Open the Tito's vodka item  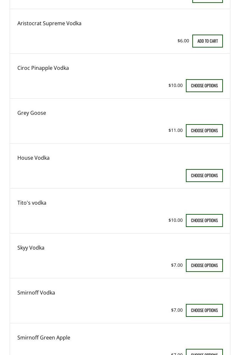coord(32,203)
